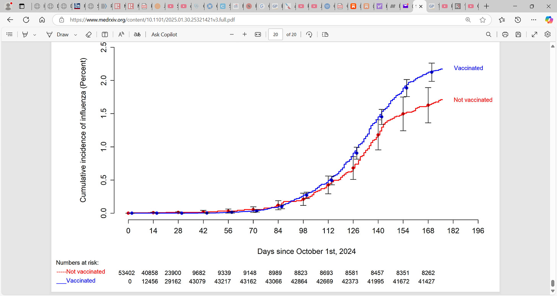The image size is (557, 296).
Task: Click the tab actions menu button
Action: click(21, 6)
